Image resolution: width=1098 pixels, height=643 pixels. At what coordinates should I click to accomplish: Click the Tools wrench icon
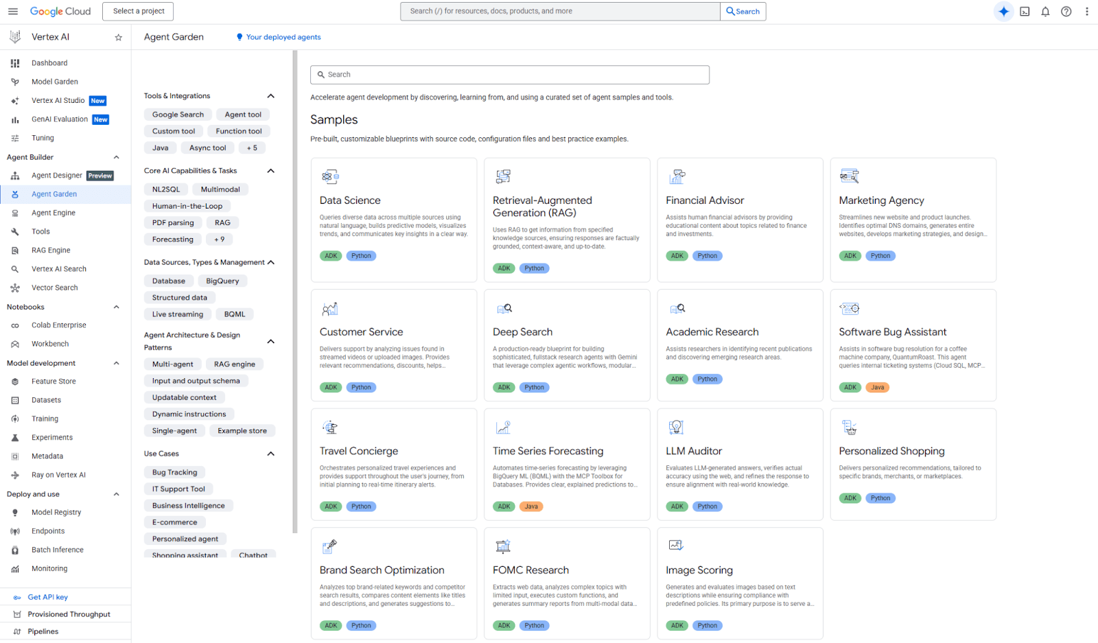[x=15, y=232]
